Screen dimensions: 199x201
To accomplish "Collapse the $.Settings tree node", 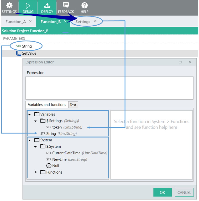I will [x=35, y=121].
